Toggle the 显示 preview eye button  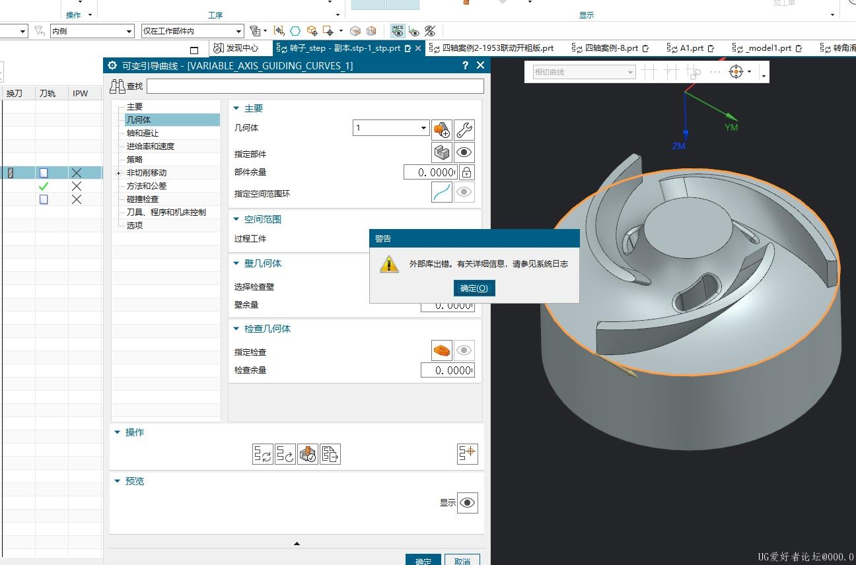468,502
